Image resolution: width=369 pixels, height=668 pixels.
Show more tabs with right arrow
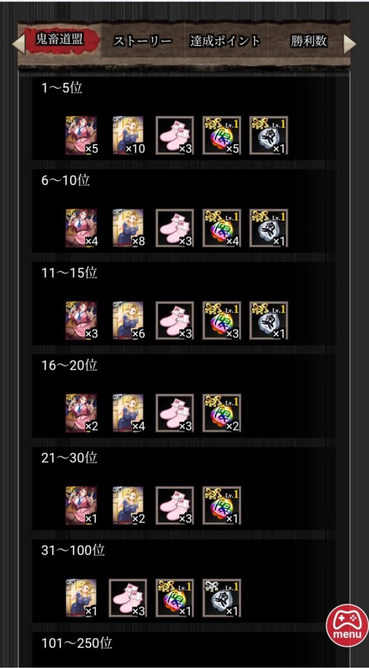point(349,44)
